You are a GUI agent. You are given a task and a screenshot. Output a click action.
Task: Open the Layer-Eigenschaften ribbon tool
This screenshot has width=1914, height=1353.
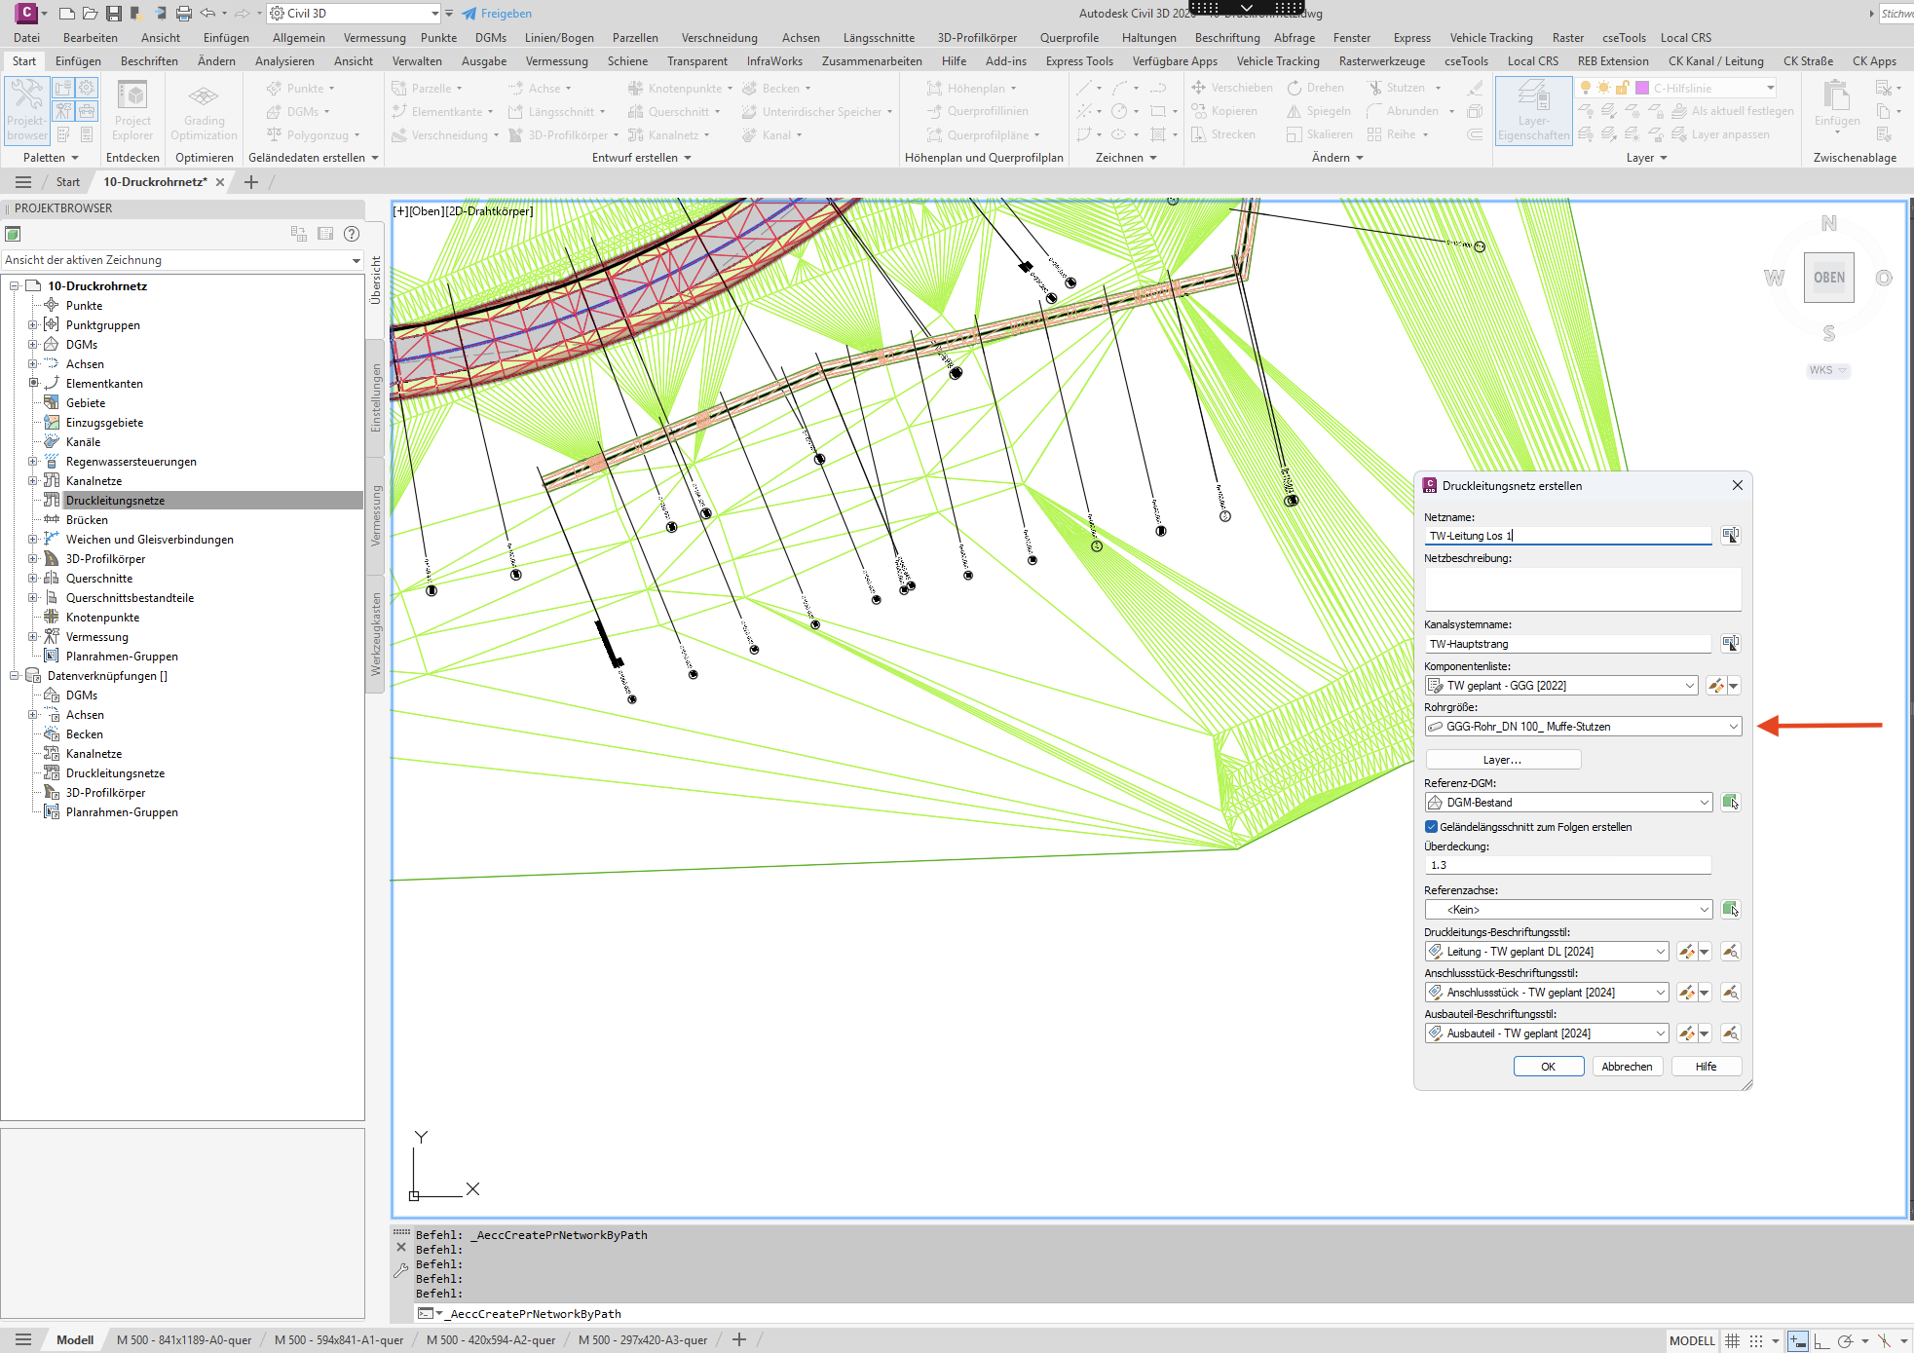coord(1533,111)
